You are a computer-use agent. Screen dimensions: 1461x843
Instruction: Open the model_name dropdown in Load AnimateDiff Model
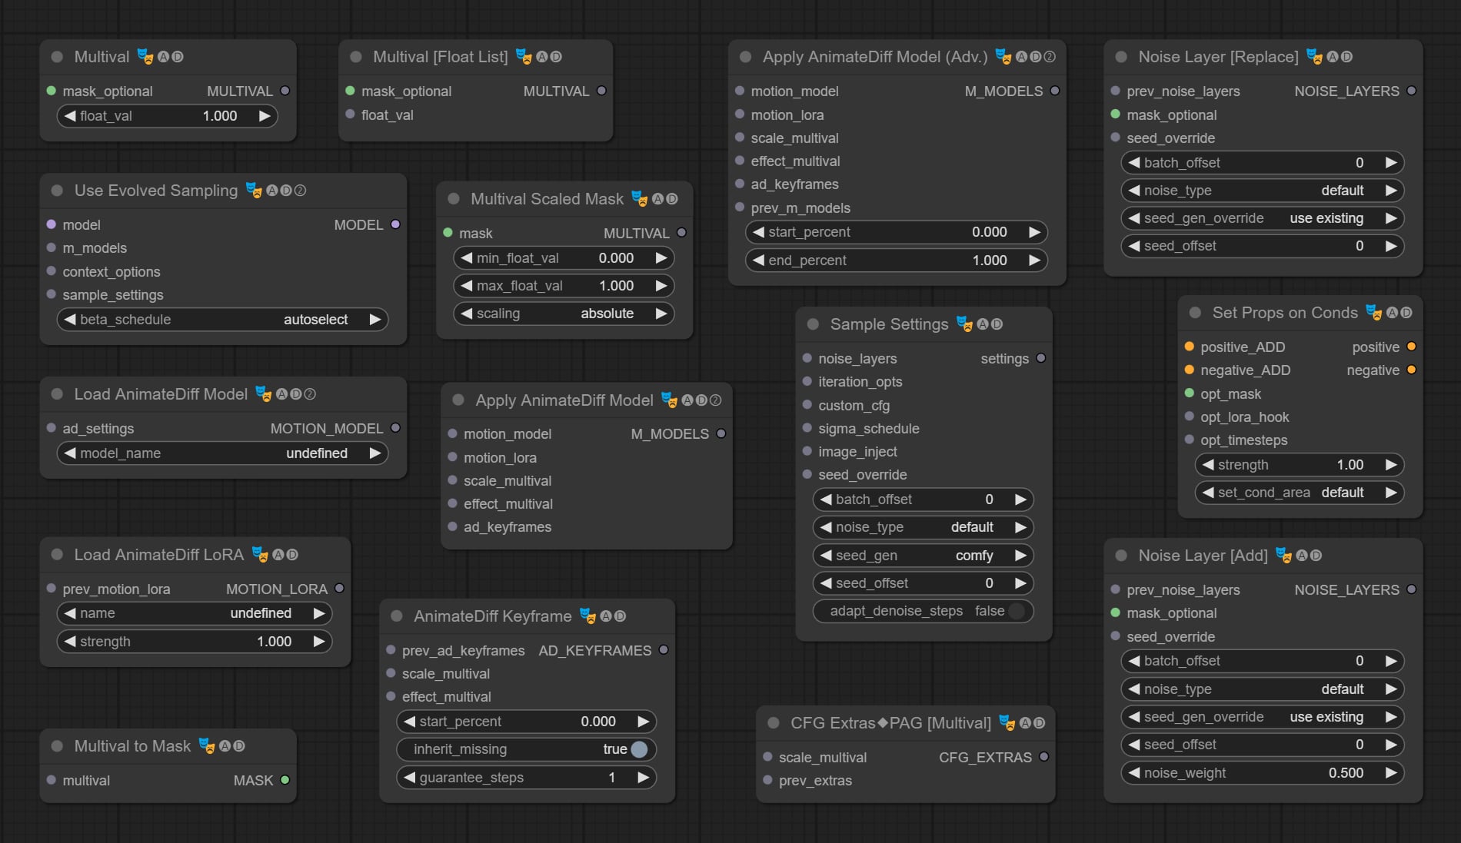coord(222,453)
